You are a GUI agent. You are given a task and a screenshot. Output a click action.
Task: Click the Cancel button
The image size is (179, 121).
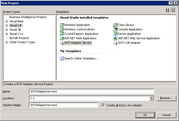[x=166, y=115]
